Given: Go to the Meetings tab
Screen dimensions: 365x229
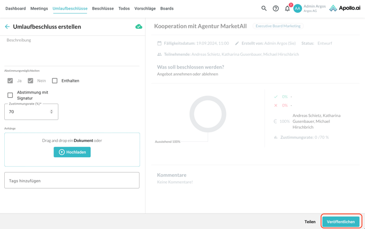Looking at the screenshot, I should click(x=39, y=9).
